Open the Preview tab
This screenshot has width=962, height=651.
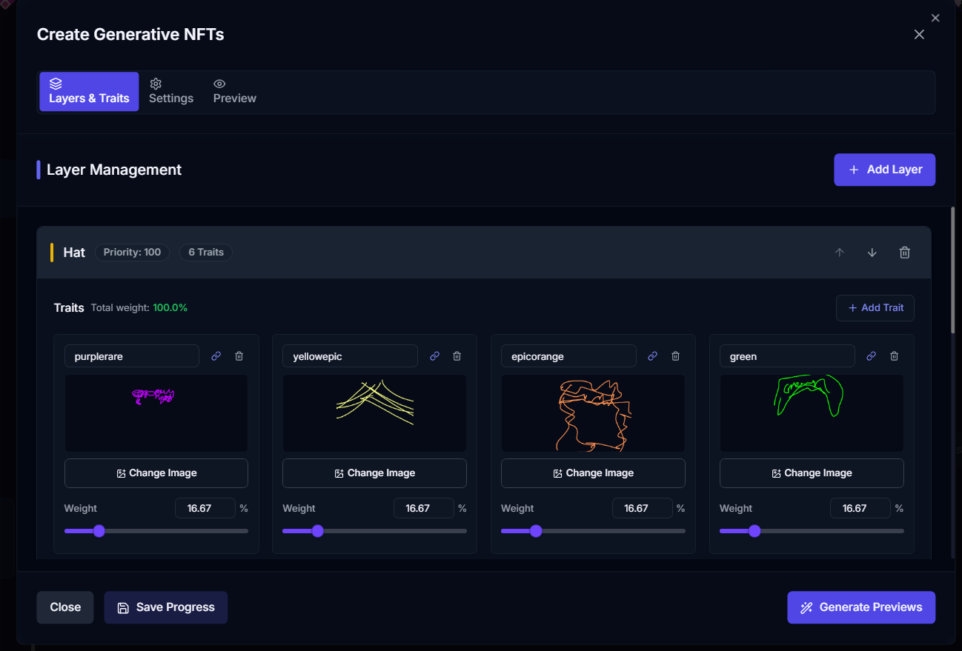(234, 91)
